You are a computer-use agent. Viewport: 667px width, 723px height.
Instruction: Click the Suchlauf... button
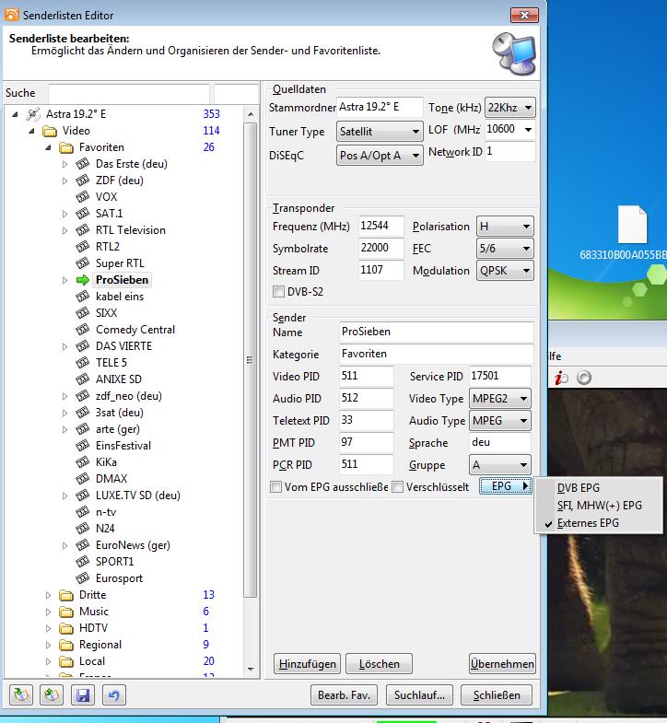(x=419, y=694)
